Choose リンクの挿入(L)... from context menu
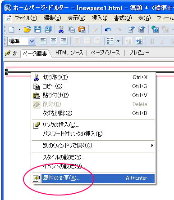This screenshot has width=174, height=200. pos(93,125)
